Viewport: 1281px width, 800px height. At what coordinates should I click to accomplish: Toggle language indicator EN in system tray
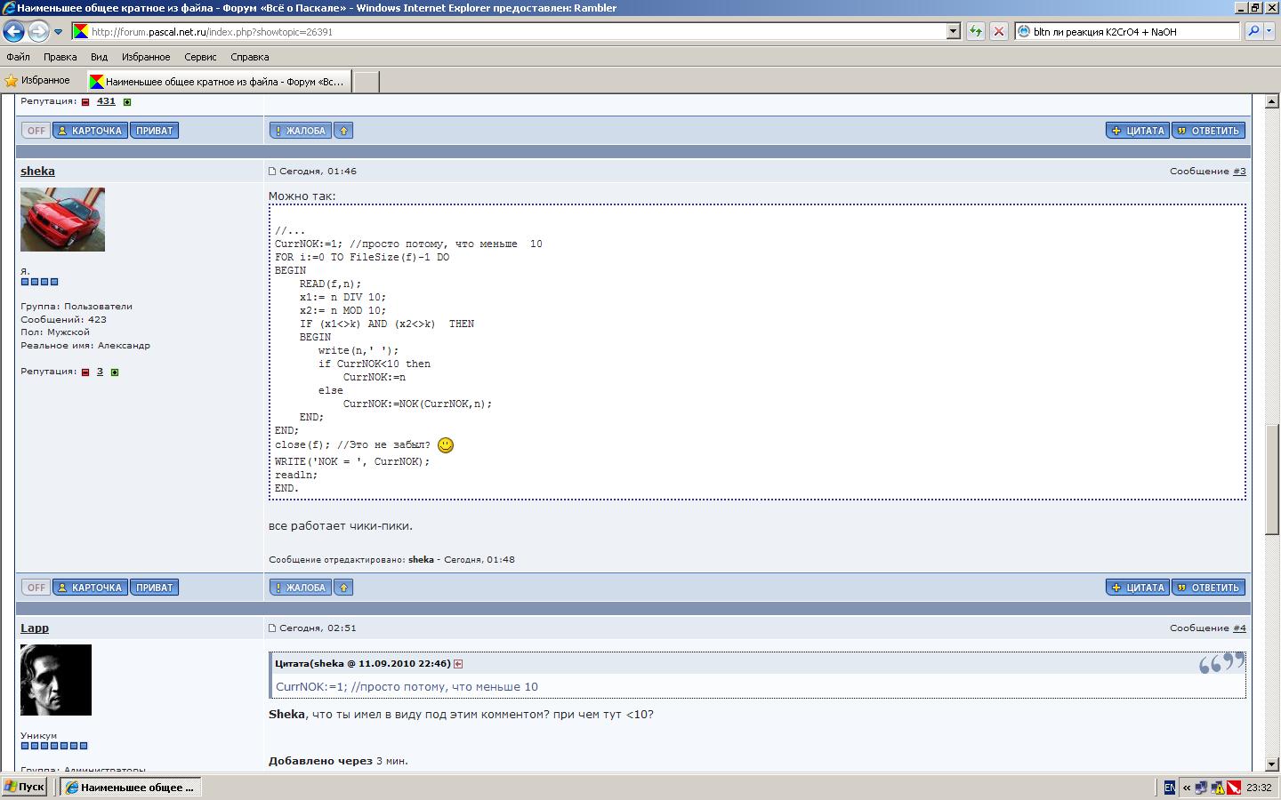(1169, 788)
